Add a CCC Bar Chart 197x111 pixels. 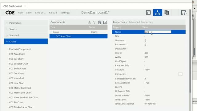tap(16, 59)
